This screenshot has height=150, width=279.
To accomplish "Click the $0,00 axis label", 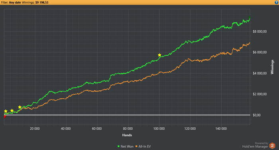I will click(257, 115).
